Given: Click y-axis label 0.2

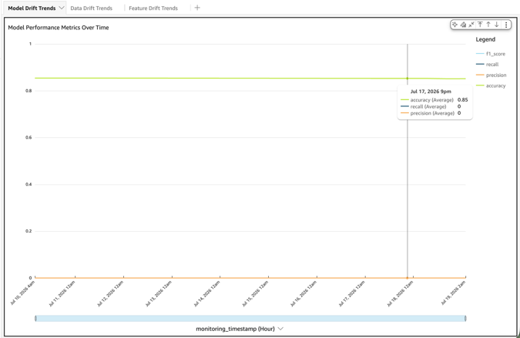Looking at the screenshot, I should 29,231.
